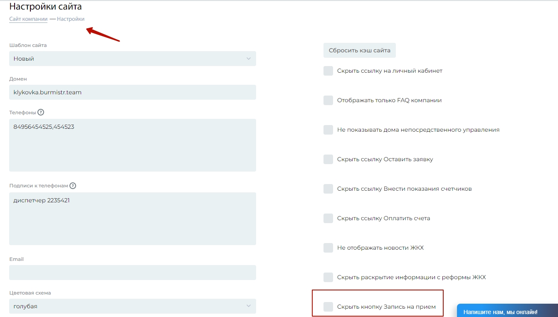
Task: Click help icon next to Телефоны label
Action: click(41, 112)
